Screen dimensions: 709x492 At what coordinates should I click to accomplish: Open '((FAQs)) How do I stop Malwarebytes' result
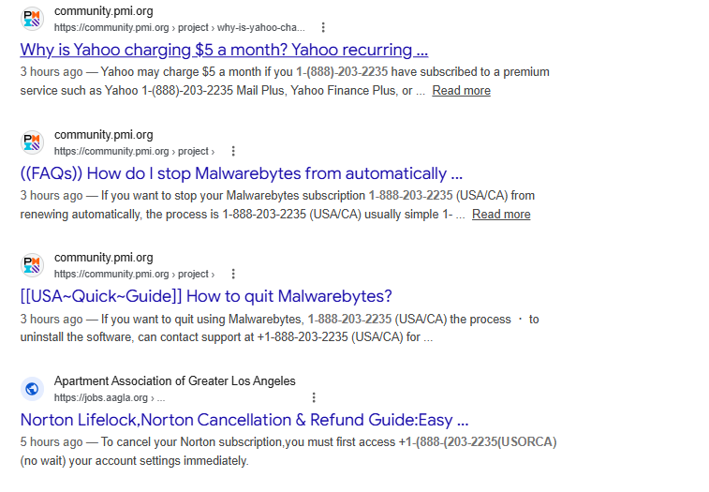242,173
